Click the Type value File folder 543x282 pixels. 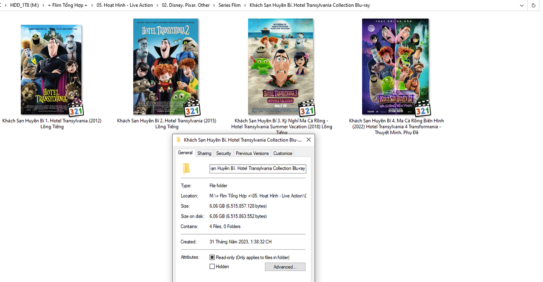click(218, 186)
